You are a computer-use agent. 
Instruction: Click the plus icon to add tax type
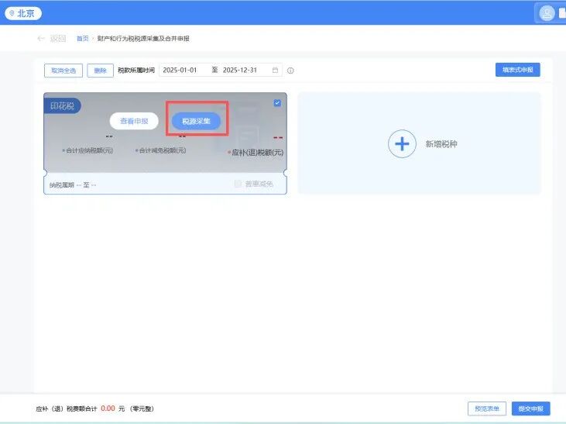tap(402, 144)
